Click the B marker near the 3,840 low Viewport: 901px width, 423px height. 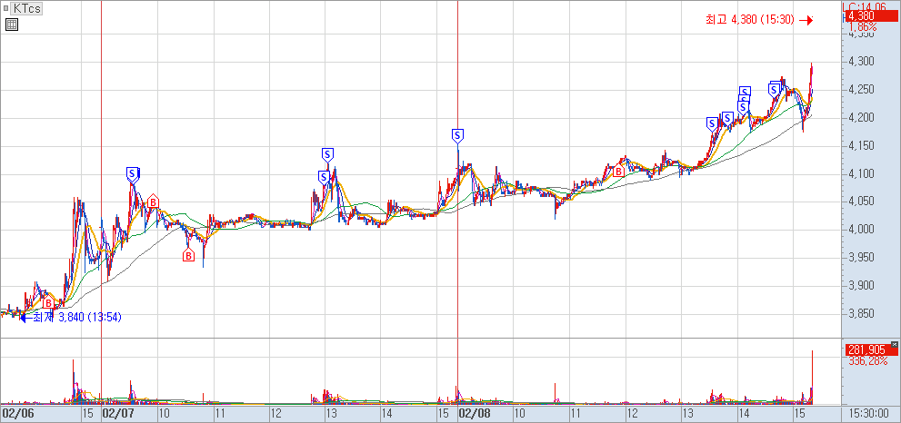click(x=49, y=304)
